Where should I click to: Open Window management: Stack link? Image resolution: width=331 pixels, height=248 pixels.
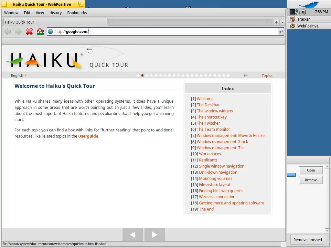(x=222, y=141)
